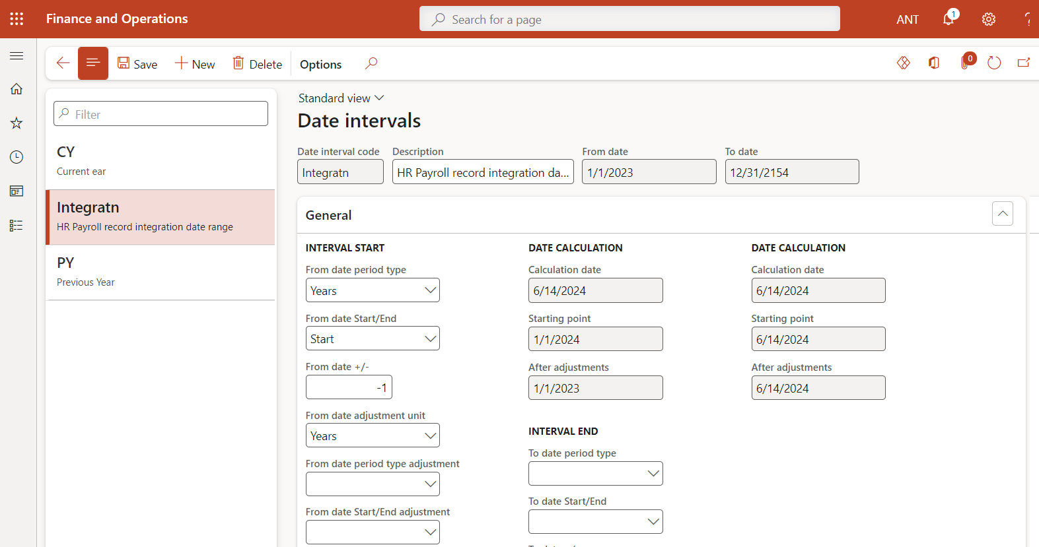The image size is (1039, 547).
Task: Click the Filter box in the list pane
Action: 161,113
